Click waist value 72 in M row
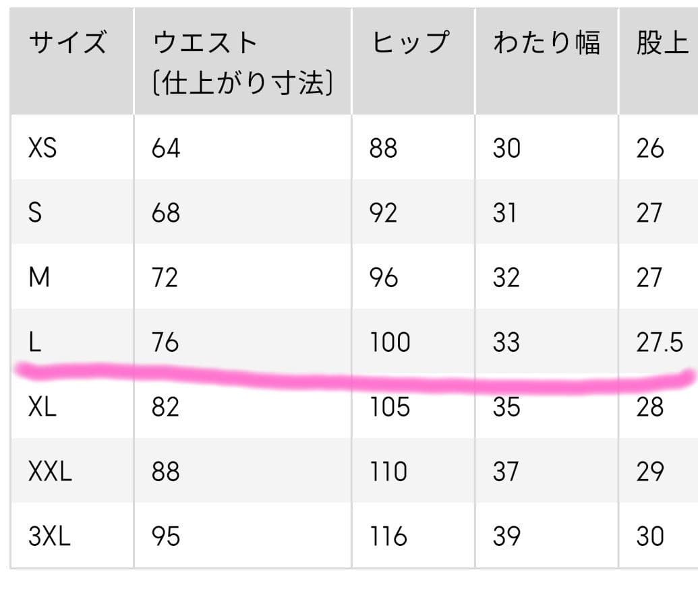 165,278
